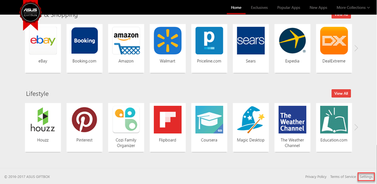Viewport: 377px width, 184px height.
Task: Click the Pinterest name label
Action: pyautogui.click(x=84, y=140)
